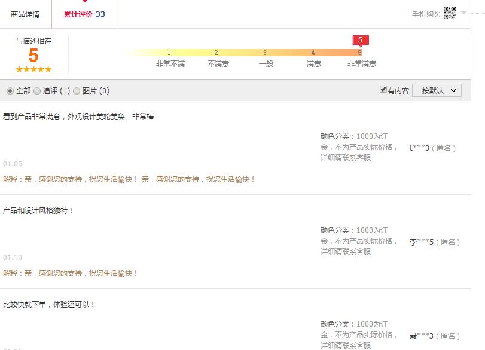The width and height of the screenshot is (485, 350).
Task: Open the 累计评价 33 tab
Action: pyautogui.click(x=84, y=14)
